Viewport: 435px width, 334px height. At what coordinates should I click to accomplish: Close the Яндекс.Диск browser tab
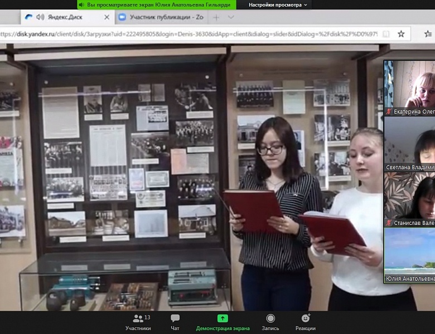coord(107,17)
